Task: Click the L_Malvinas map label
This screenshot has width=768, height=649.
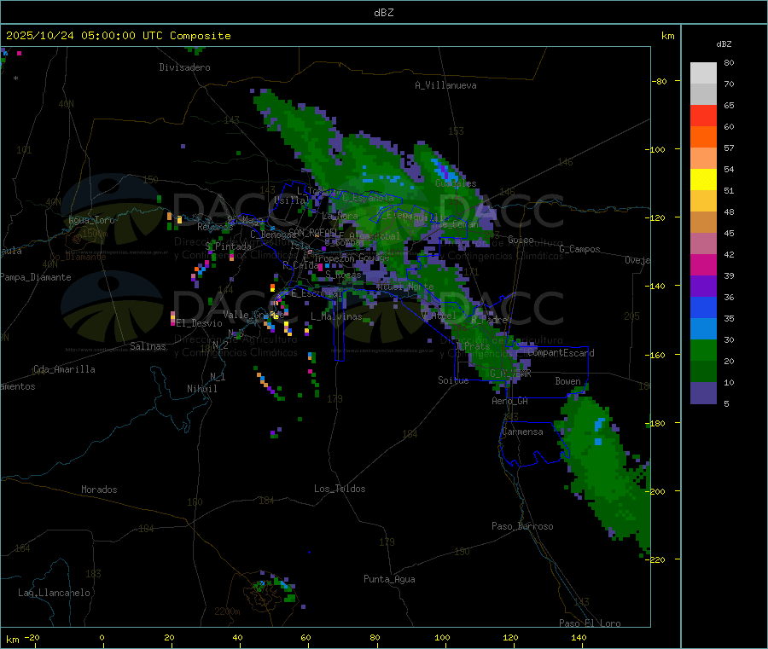Action: 336,316
